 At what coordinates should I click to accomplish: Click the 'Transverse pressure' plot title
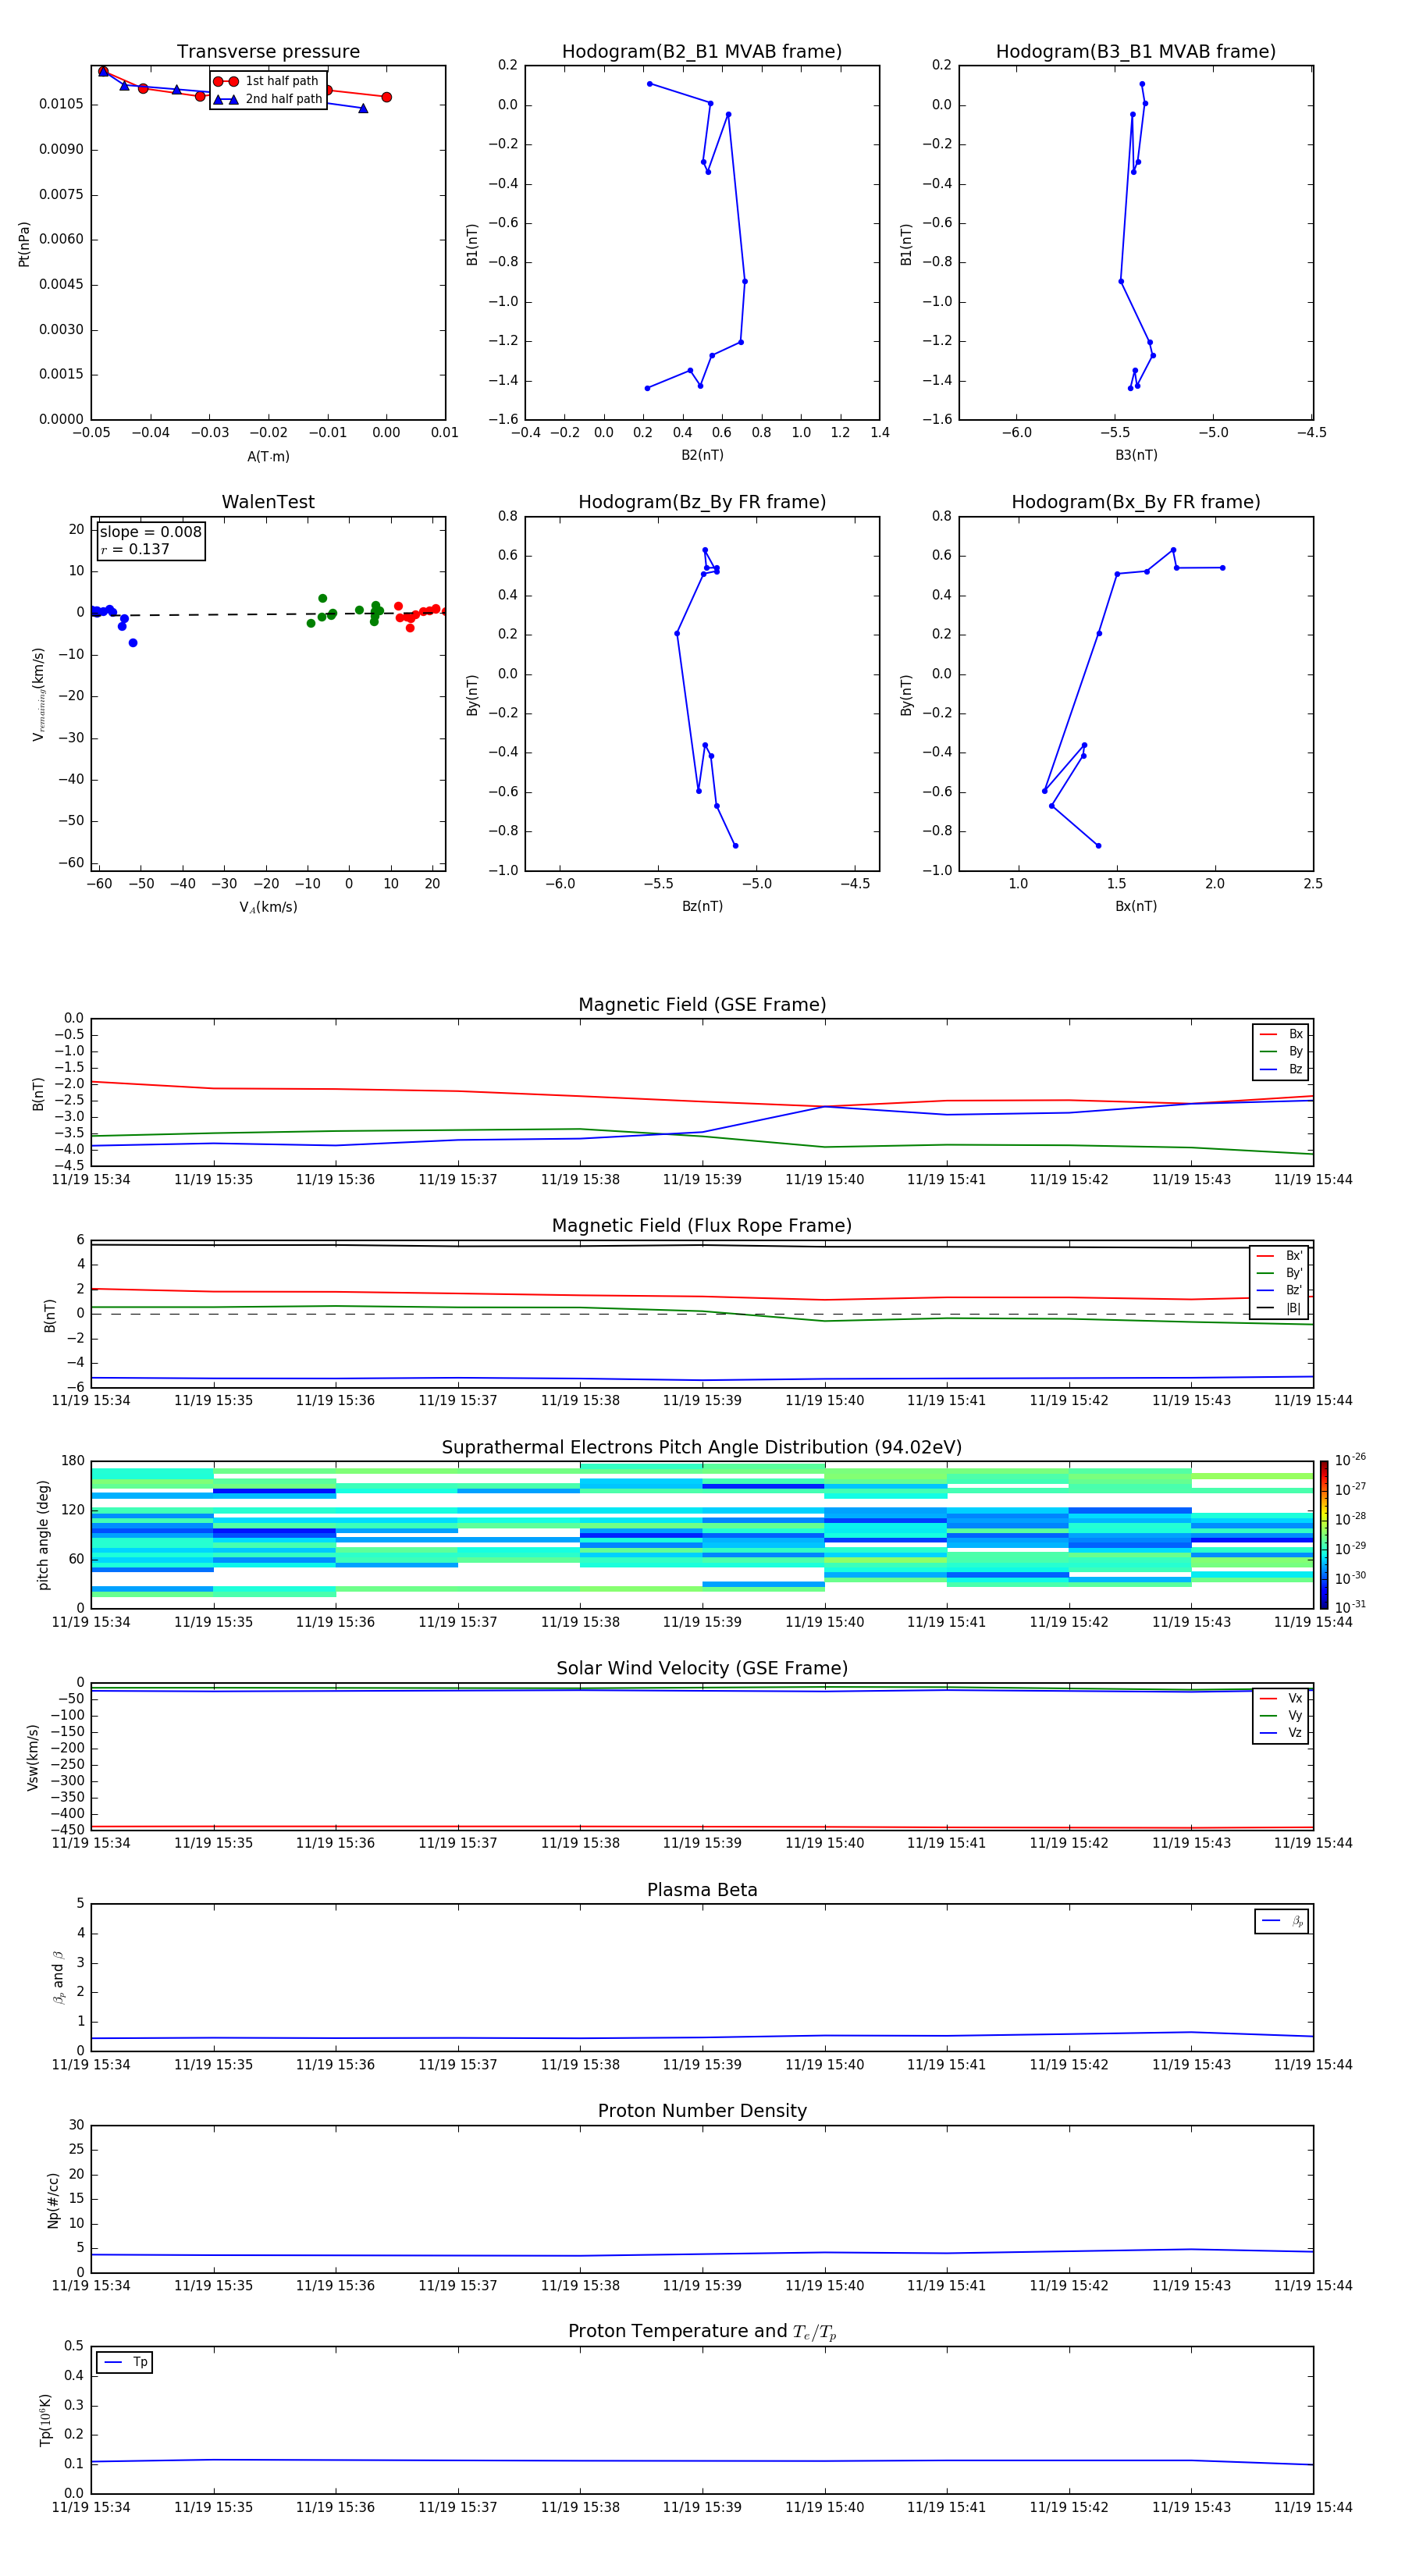pyautogui.click(x=268, y=52)
